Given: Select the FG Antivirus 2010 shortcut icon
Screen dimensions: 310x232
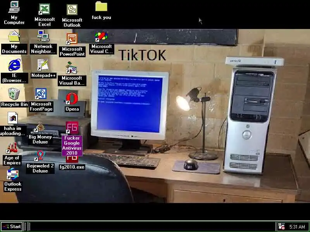Looking at the screenshot, I should click(x=72, y=128).
